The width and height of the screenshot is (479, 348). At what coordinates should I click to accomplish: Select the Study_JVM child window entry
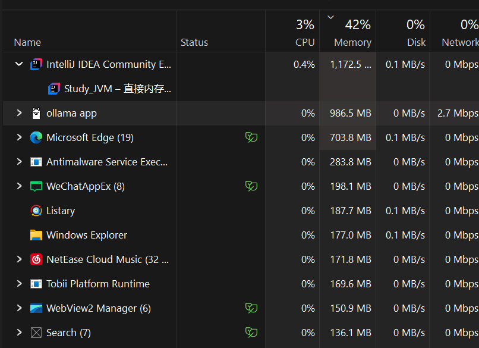[x=117, y=89]
